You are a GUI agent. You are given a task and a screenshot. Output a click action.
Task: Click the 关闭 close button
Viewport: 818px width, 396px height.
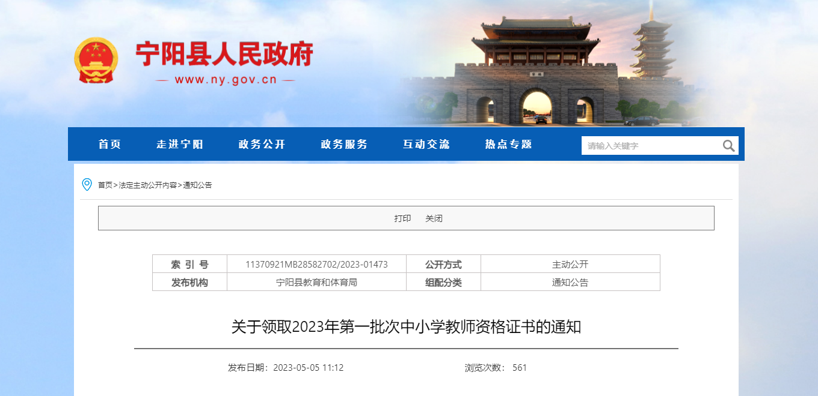pyautogui.click(x=434, y=218)
